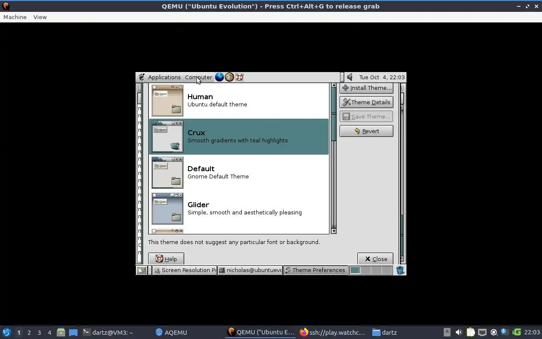Click the Default theme preview thumbnail
The width and height of the screenshot is (542, 339).
point(168,172)
